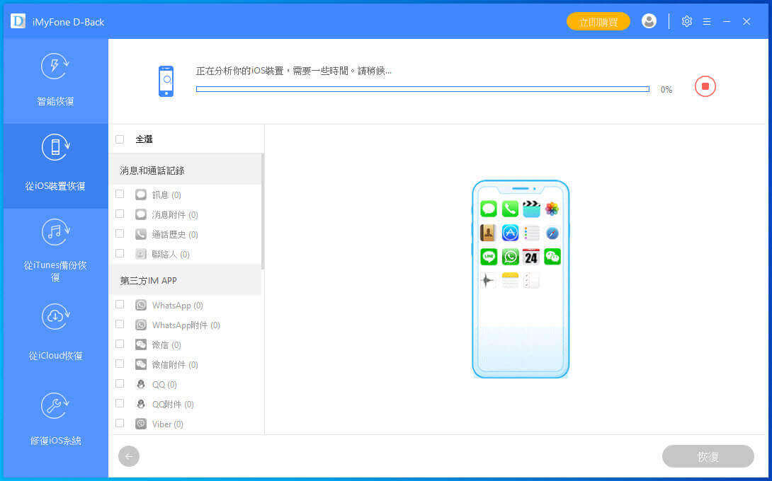Toggle the 全選 select-all checkbox

120,139
